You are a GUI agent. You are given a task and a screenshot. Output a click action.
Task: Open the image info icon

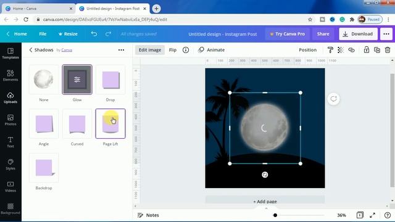coord(186,50)
